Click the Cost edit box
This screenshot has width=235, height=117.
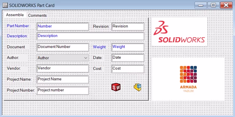click(x=128, y=69)
